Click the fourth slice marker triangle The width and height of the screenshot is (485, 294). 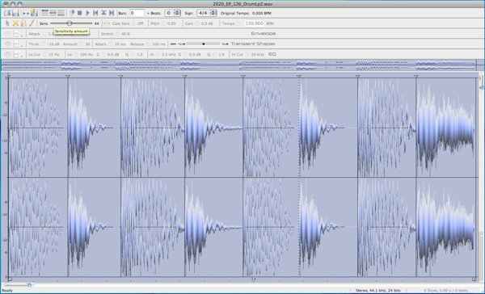184,76
